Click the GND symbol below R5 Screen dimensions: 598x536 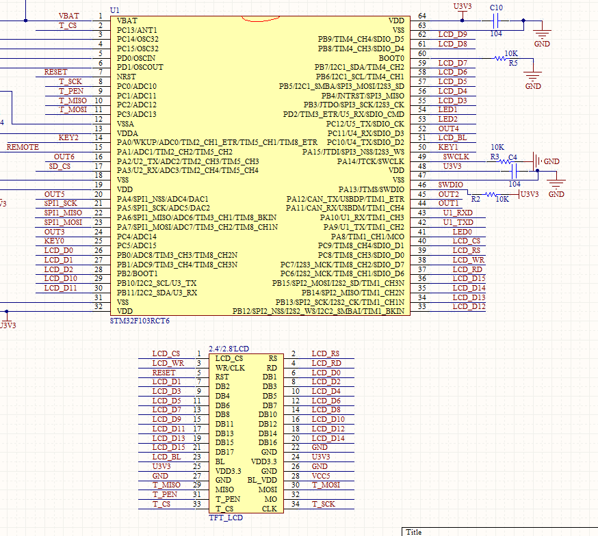point(533,79)
